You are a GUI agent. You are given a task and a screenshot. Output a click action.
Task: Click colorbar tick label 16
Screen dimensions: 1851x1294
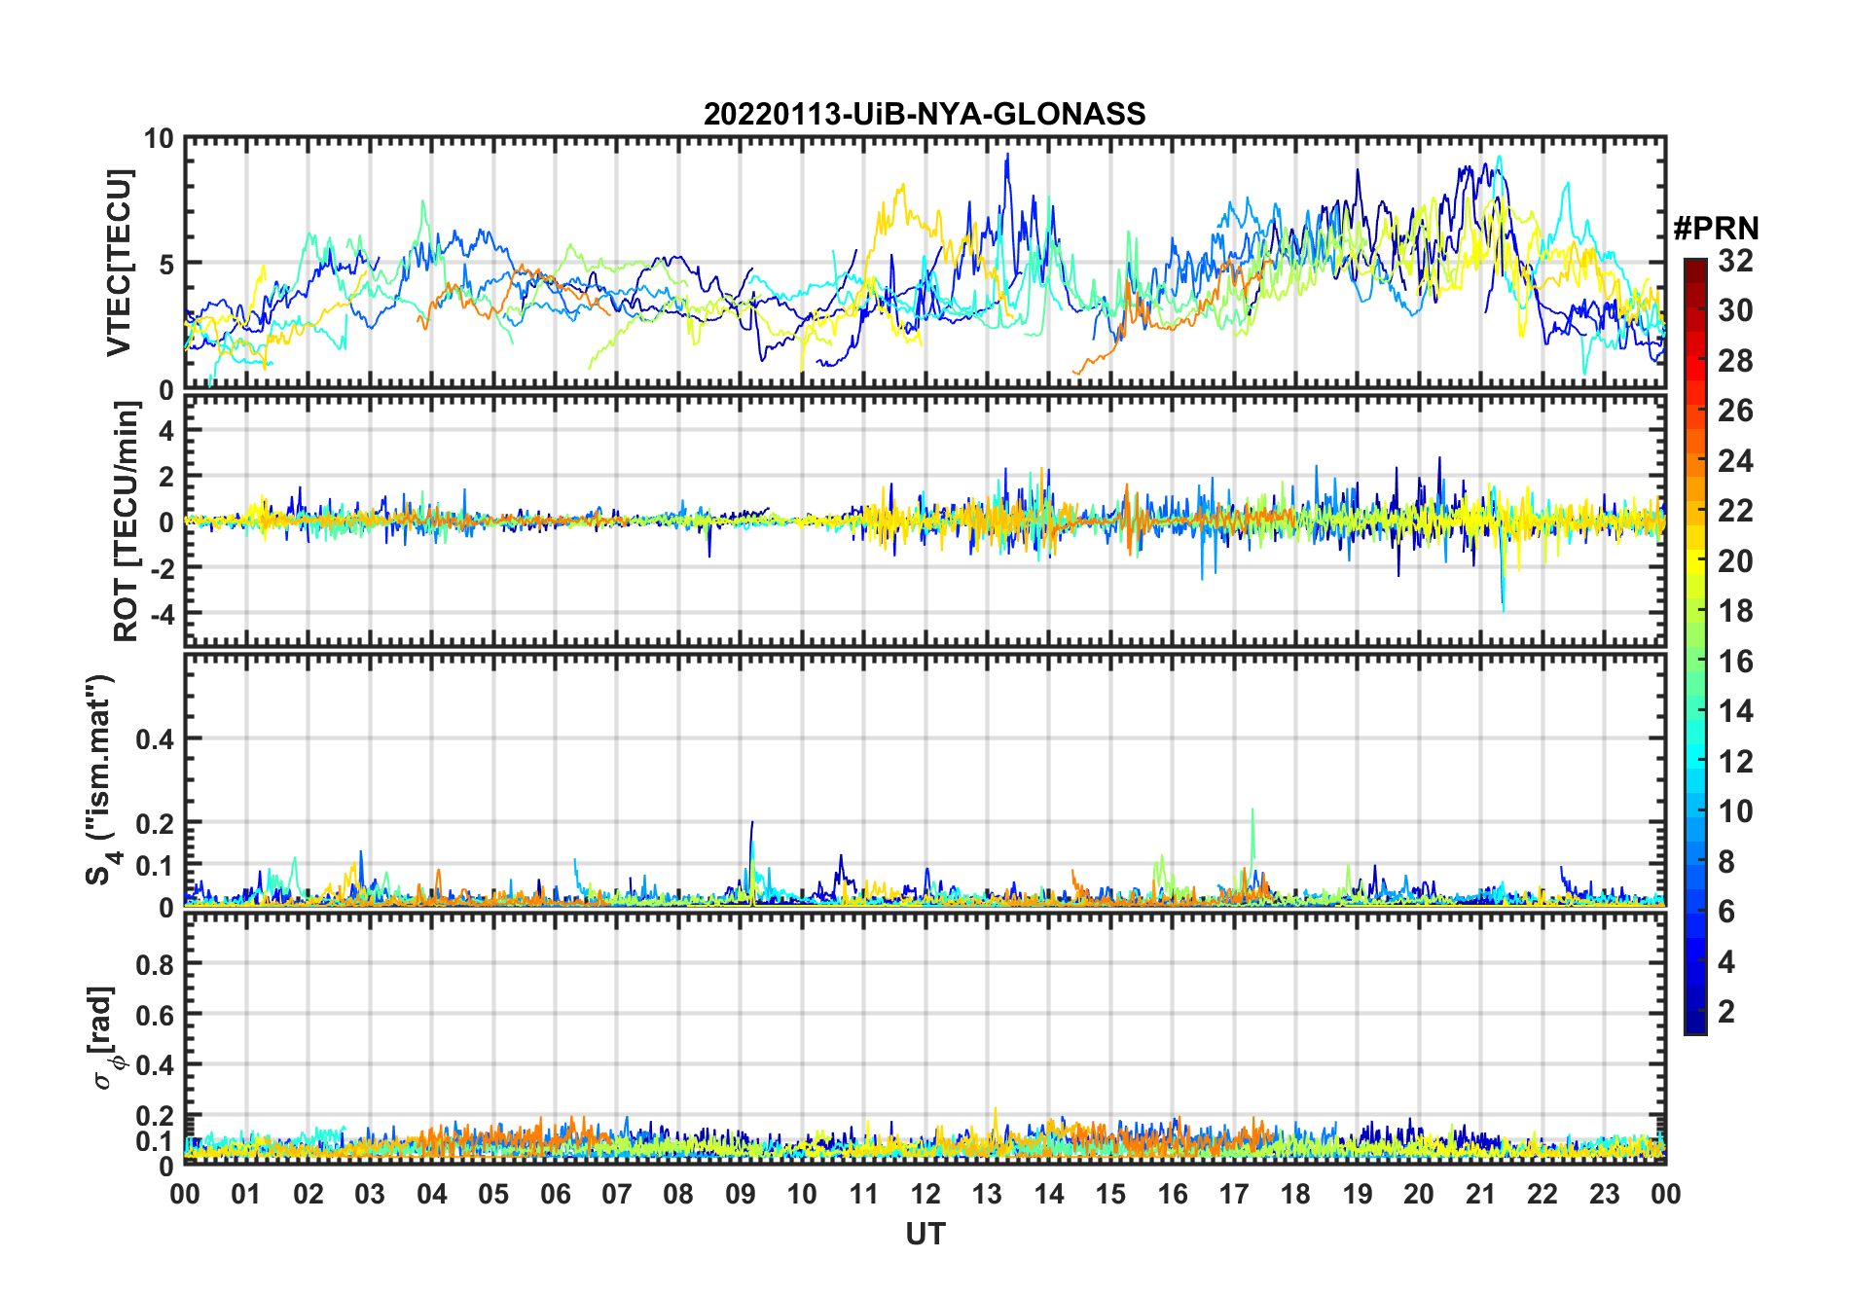point(1735,662)
